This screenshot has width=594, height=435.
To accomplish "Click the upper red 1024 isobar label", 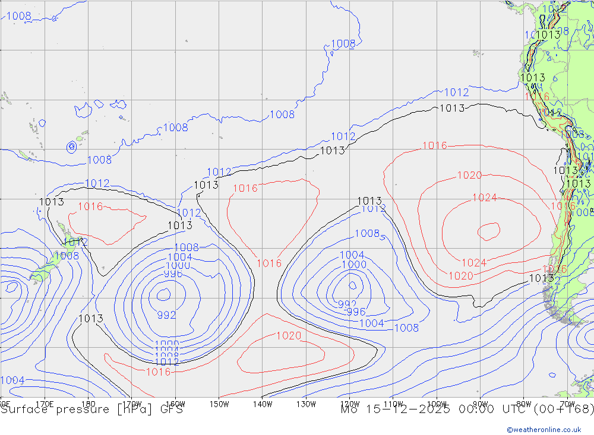I will (485, 198).
